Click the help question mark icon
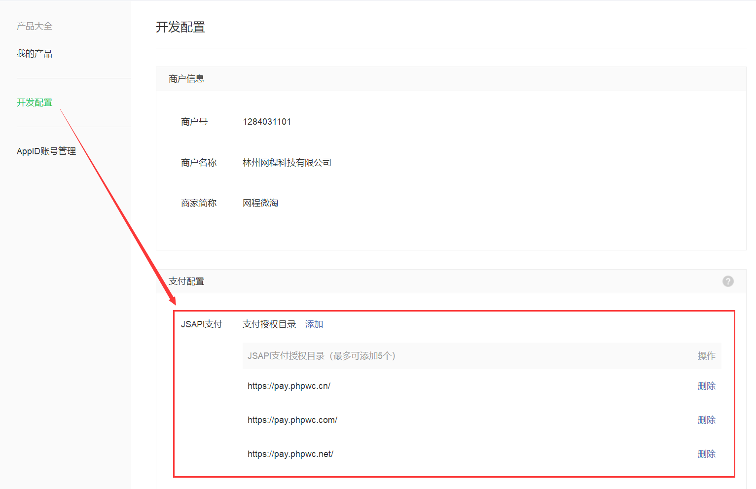This screenshot has height=489, width=756. pyautogui.click(x=728, y=281)
